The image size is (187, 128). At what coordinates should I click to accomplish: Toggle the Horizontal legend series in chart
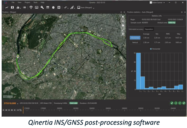coord(155,49)
